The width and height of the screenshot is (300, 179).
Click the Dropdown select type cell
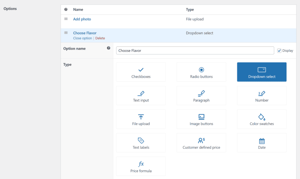(x=199, y=33)
